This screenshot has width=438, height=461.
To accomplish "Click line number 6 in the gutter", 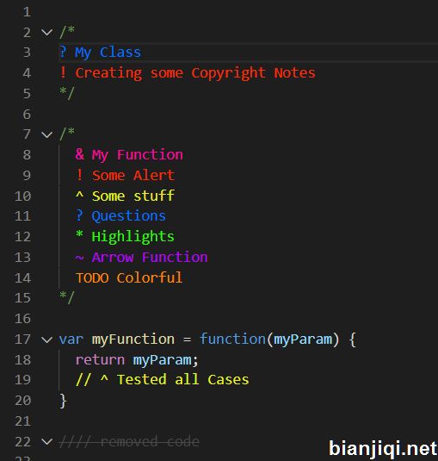I will pyautogui.click(x=27, y=114).
